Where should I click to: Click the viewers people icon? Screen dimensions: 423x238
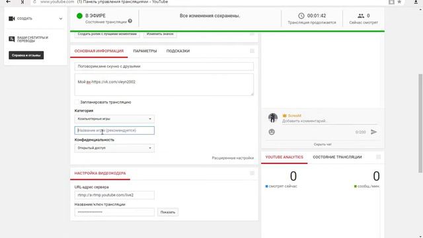[361, 16]
